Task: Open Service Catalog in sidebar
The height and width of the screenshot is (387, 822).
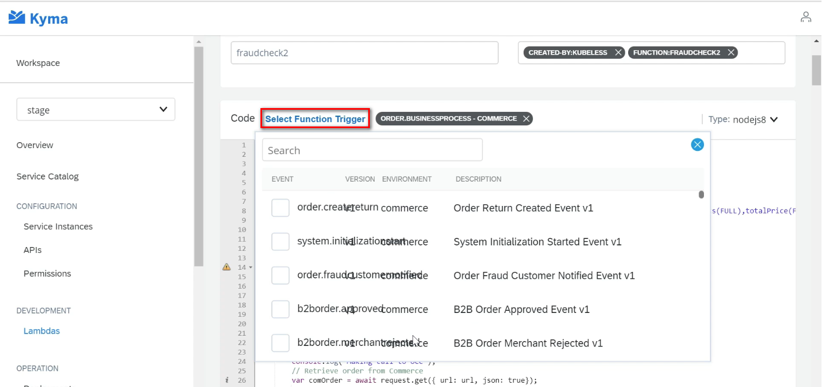Action: pyautogui.click(x=48, y=176)
